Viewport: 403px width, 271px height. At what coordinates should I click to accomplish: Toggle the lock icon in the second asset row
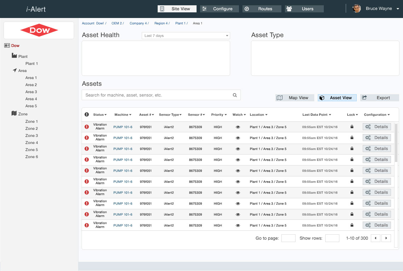point(352,138)
